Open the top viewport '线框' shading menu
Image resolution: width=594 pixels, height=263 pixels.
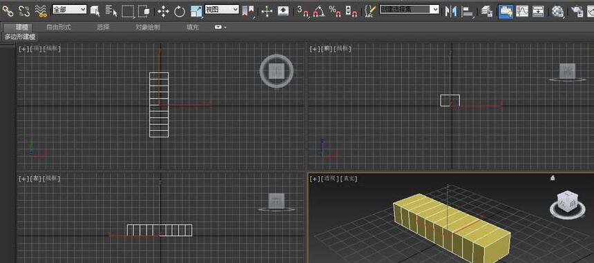(x=52, y=49)
